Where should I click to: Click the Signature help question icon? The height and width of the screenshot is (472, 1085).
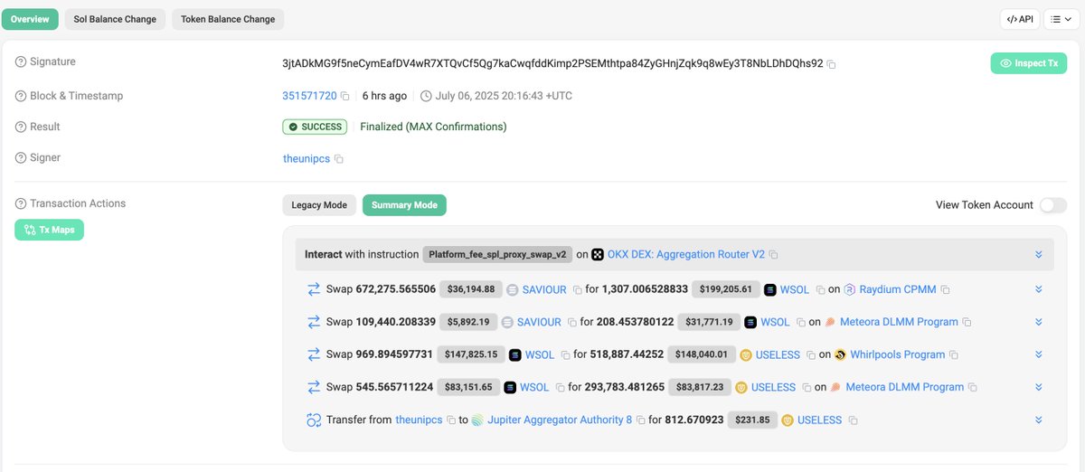pyautogui.click(x=21, y=61)
